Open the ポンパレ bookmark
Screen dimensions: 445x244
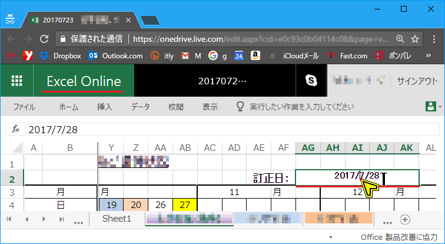tap(393, 56)
